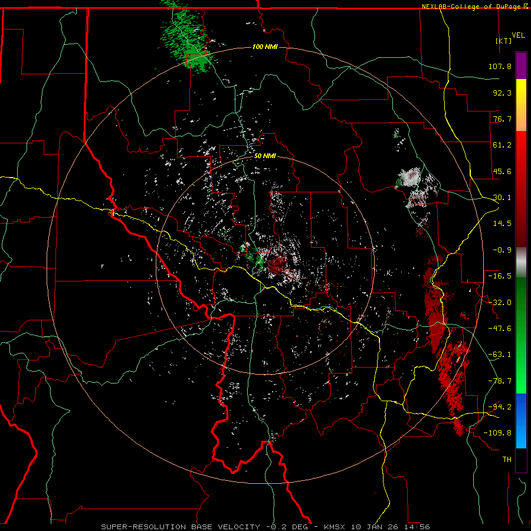Click the TH label on color scale
Screen dimensions: 531x531
[x=507, y=460]
